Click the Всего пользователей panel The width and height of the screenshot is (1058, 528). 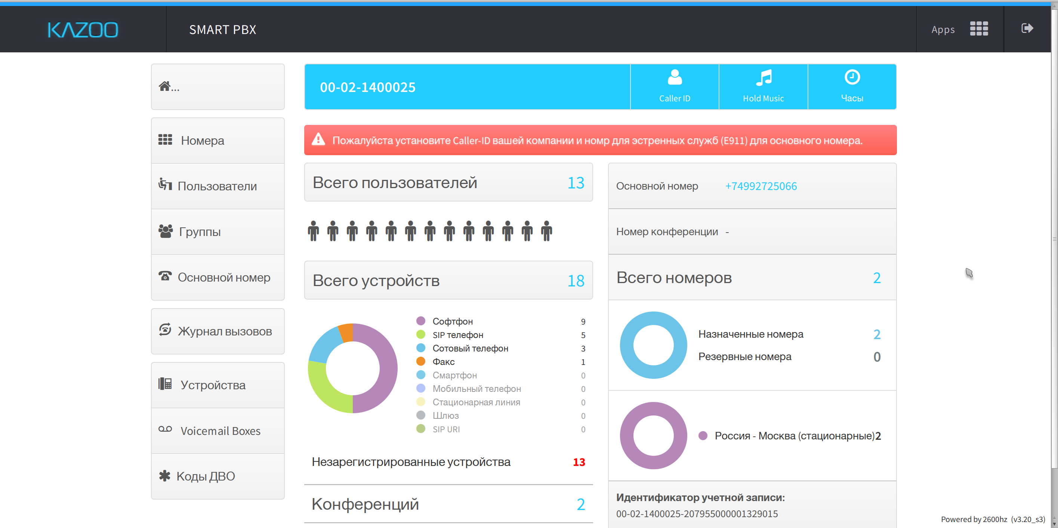[448, 182]
